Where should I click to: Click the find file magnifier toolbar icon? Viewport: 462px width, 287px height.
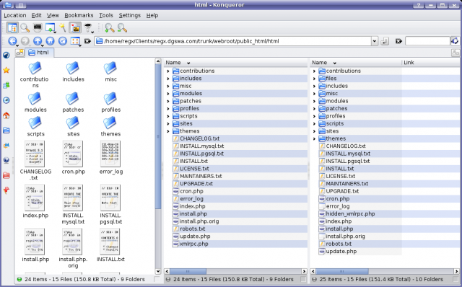25,28
